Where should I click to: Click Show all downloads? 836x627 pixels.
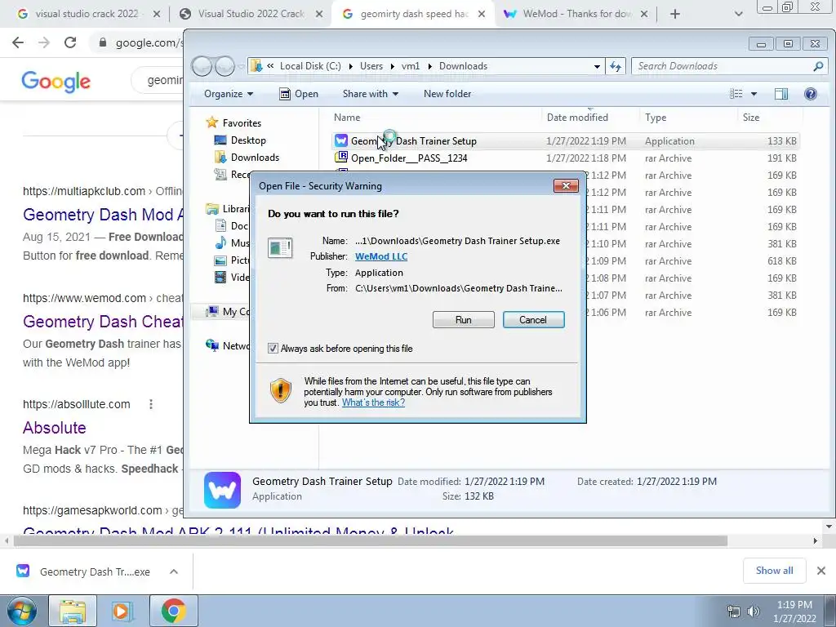(774, 571)
